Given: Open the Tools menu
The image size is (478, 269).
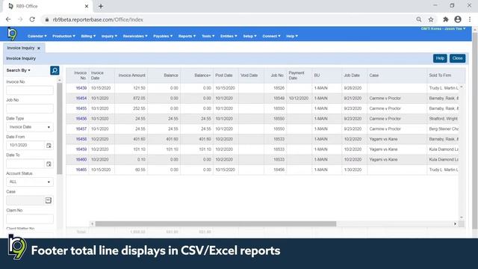Looking at the screenshot, I should (x=208, y=36).
